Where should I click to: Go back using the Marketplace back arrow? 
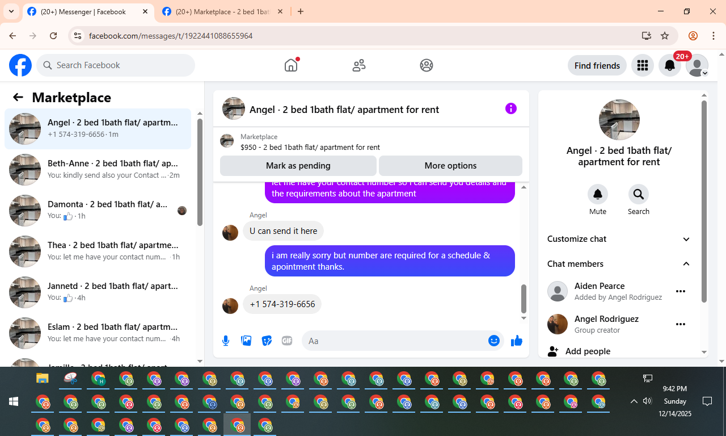pos(18,97)
